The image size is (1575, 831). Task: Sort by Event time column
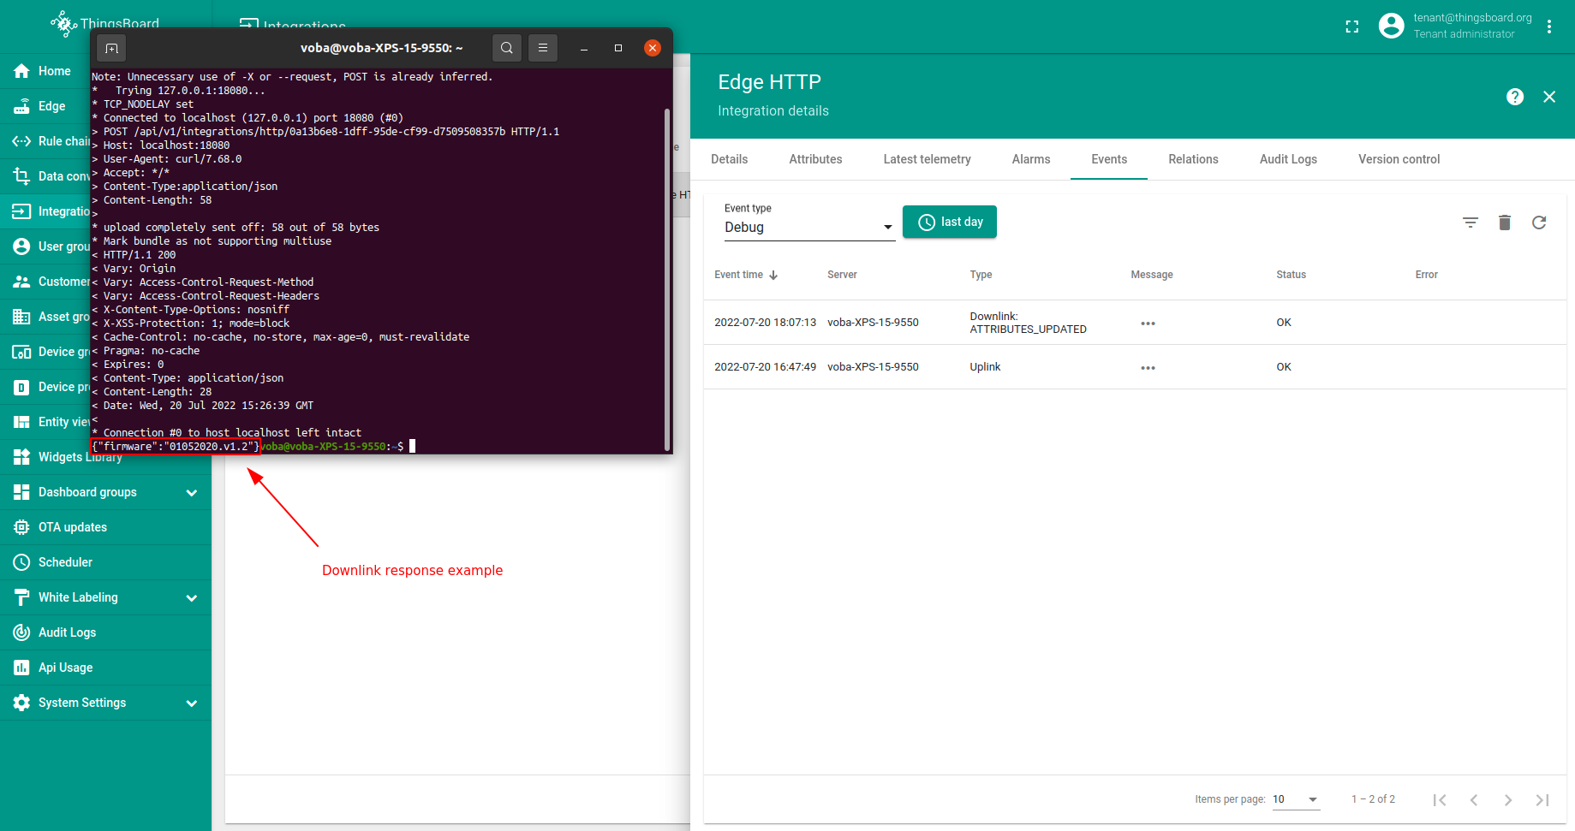tap(746, 275)
